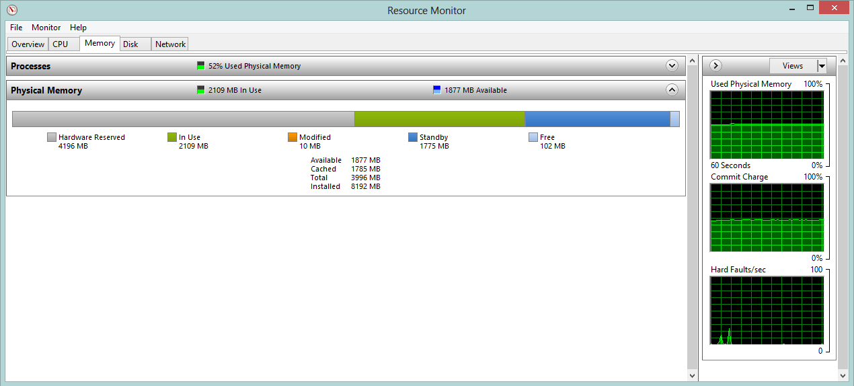
Task: Click the Processes section header label
Action: tap(31, 66)
